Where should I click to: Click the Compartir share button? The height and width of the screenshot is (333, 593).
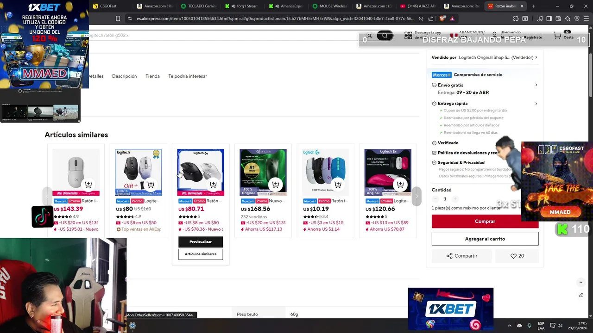[x=462, y=256]
